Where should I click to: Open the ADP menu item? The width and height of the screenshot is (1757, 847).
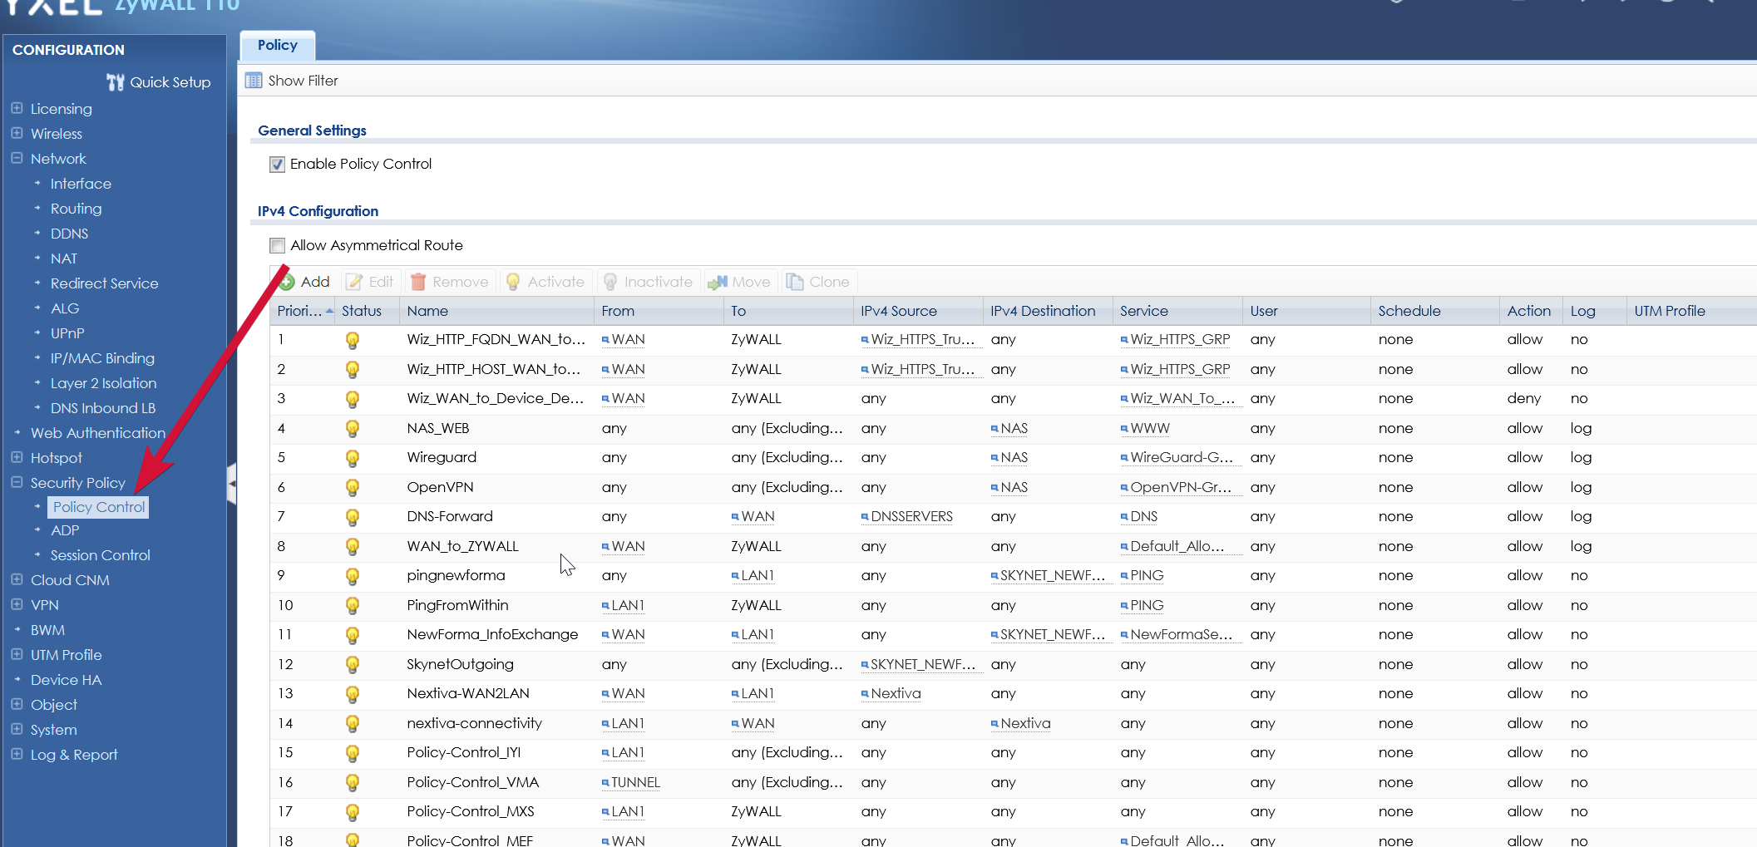point(64,530)
